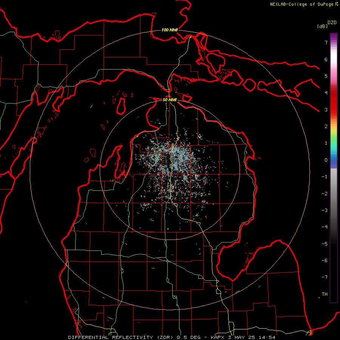This screenshot has width=340, height=340.
Task: Click the 14:54 timestamp
Action: pos(267,337)
